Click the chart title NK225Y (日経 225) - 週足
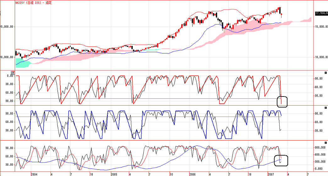This screenshot has height=176, width=328. tap(34, 3)
